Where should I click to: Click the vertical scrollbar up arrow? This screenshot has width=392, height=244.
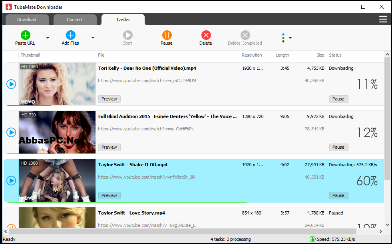[387, 54]
